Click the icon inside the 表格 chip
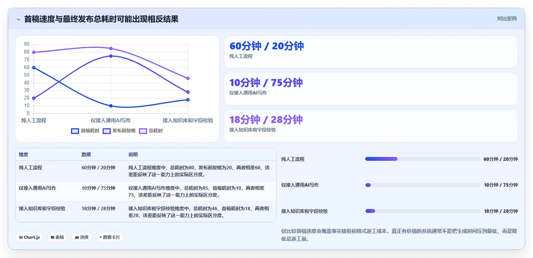Screen dimensions: 533x258 (52, 237)
